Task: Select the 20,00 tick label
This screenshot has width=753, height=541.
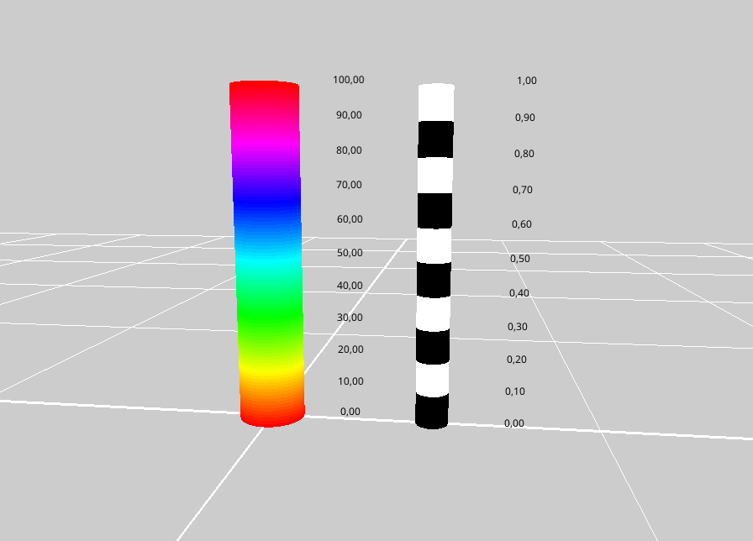Action: pos(350,349)
